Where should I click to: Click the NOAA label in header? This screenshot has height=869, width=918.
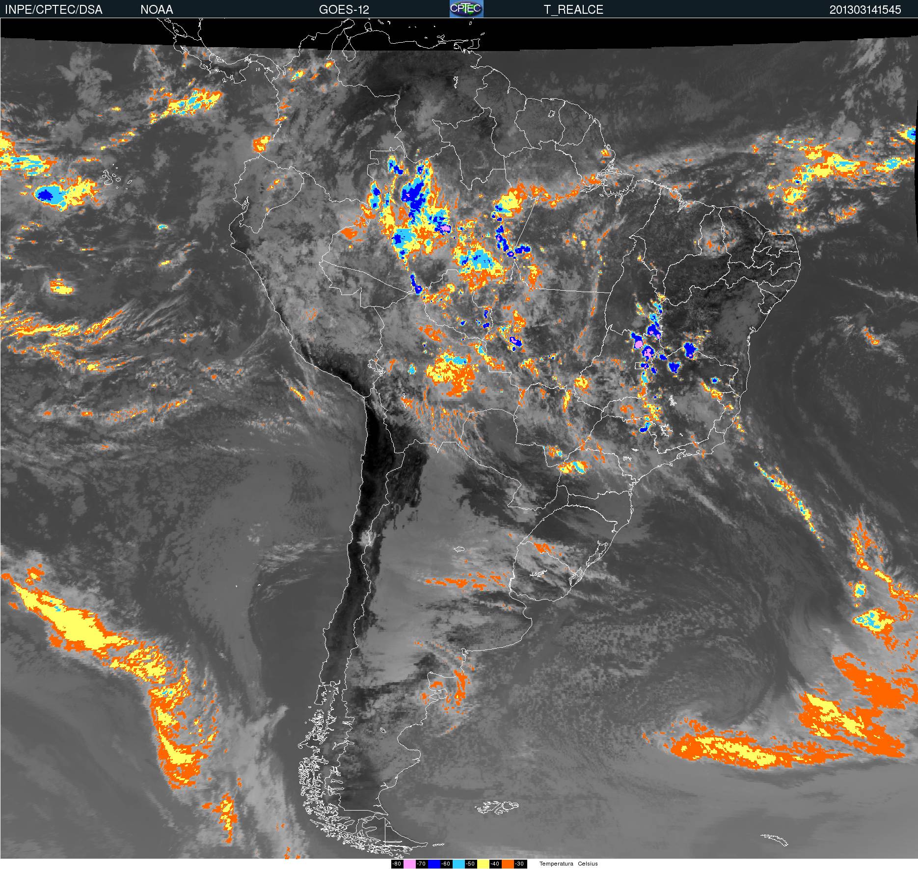pos(157,10)
